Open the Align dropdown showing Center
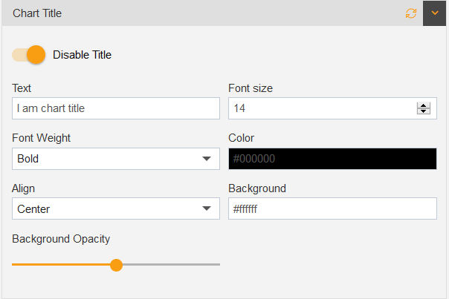Screen dimensions: 449x299 point(116,208)
